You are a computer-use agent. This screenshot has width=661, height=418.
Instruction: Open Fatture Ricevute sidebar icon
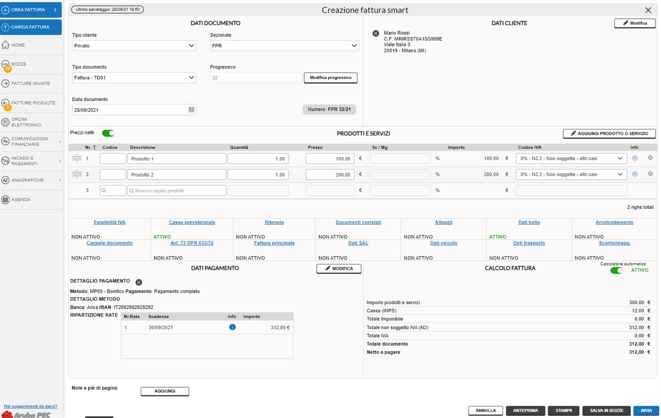[x=5, y=103]
